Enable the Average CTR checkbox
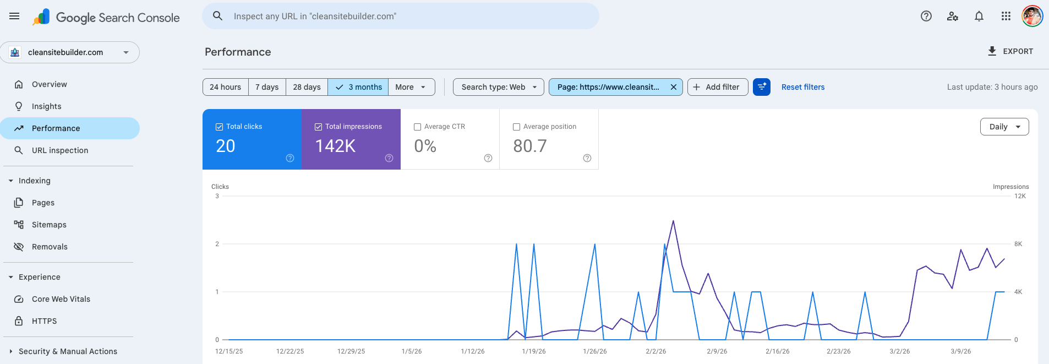 417,127
